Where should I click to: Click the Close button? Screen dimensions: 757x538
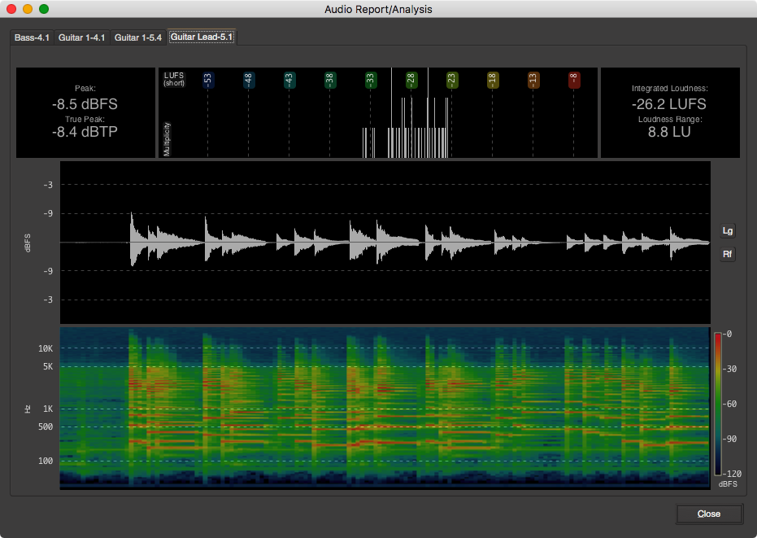pos(708,514)
